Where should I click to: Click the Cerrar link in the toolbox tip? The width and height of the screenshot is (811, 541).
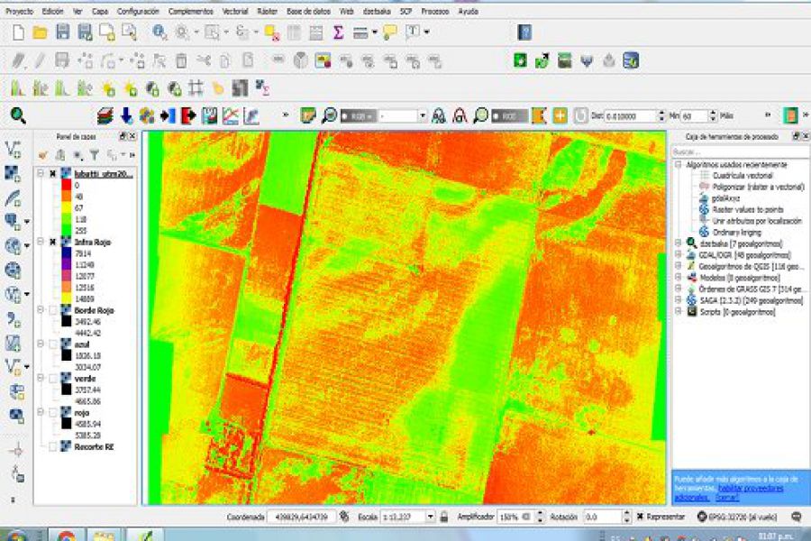[x=727, y=498]
